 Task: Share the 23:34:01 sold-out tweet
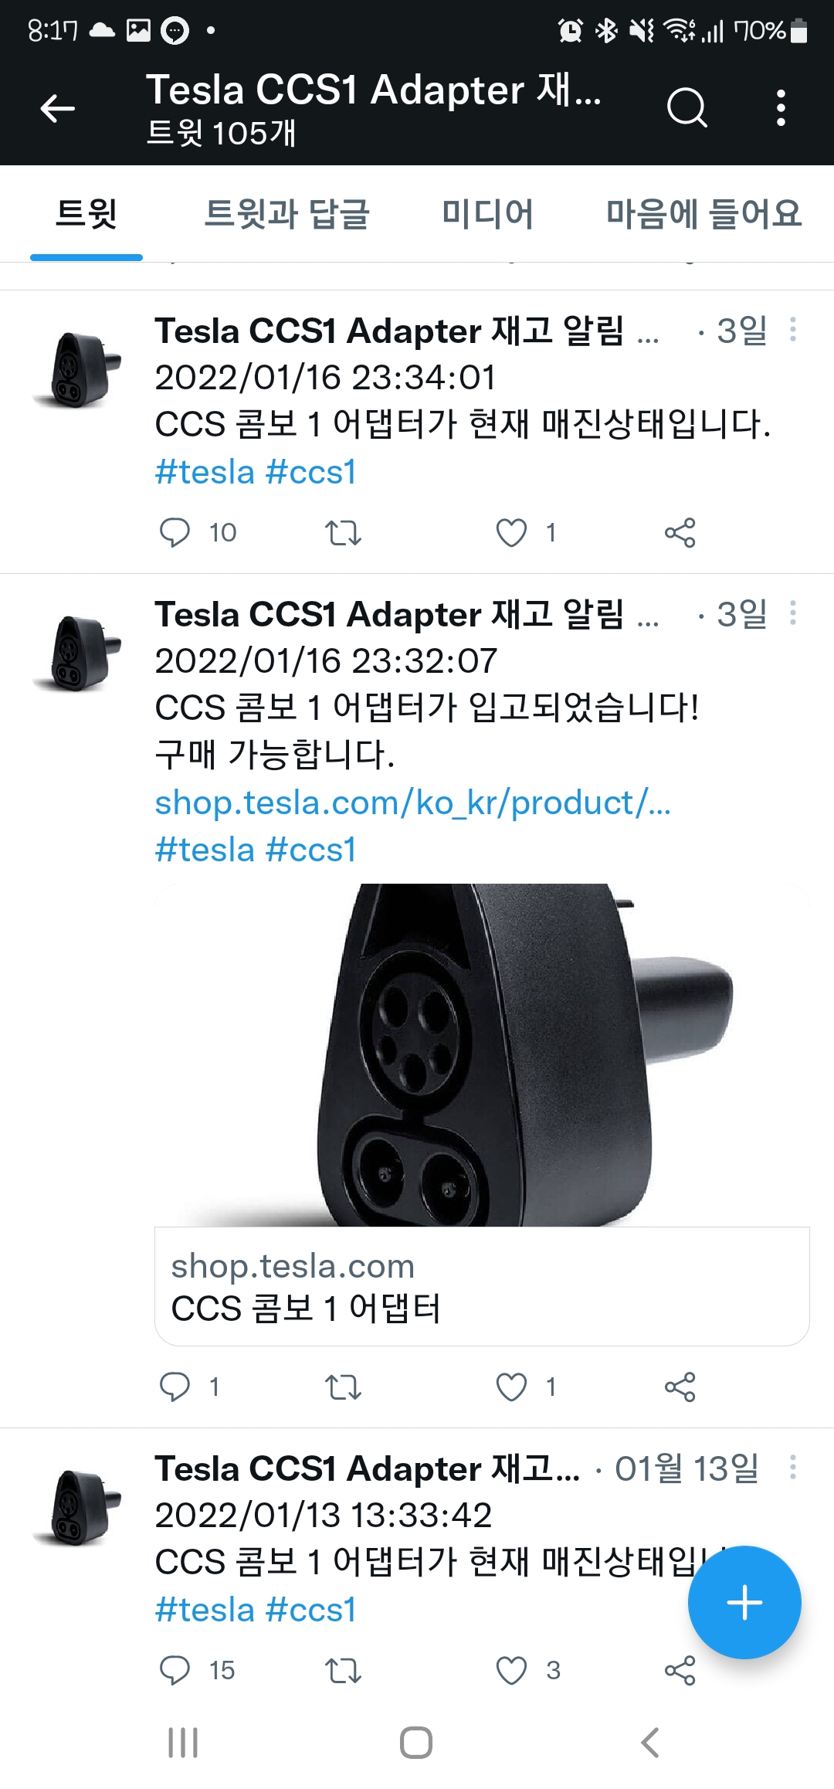click(x=680, y=532)
